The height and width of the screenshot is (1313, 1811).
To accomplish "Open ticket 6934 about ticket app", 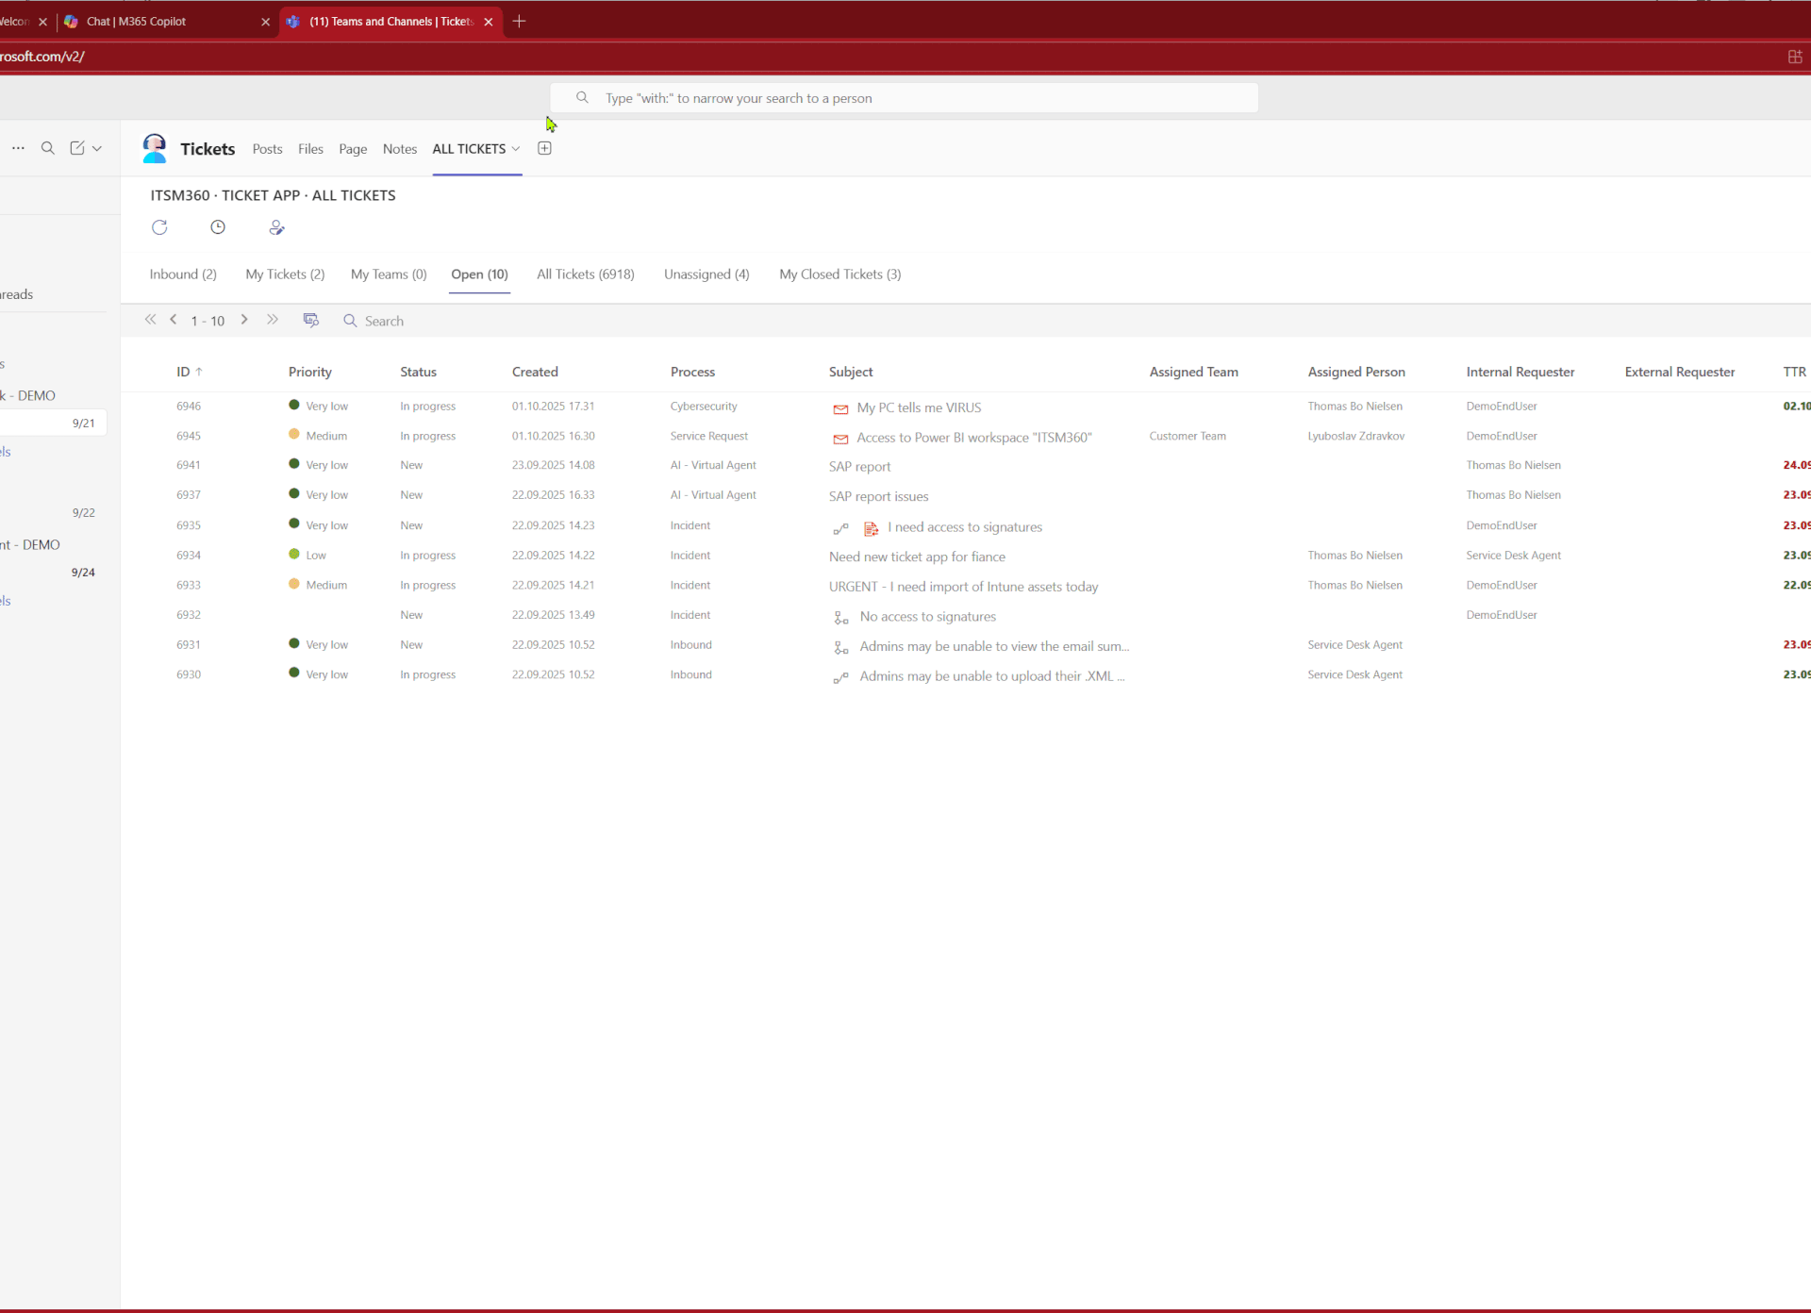I will pos(917,557).
